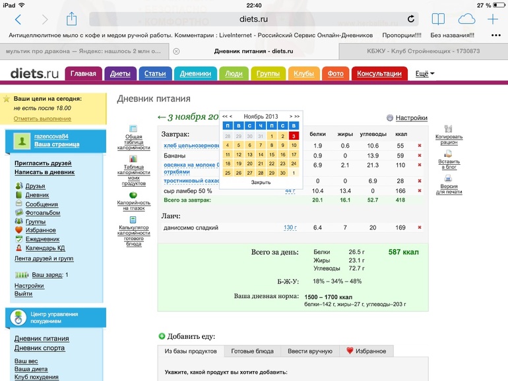The width and height of the screenshot is (508, 381).
Task: Open the Статьи navigation tab
Action: point(155,73)
